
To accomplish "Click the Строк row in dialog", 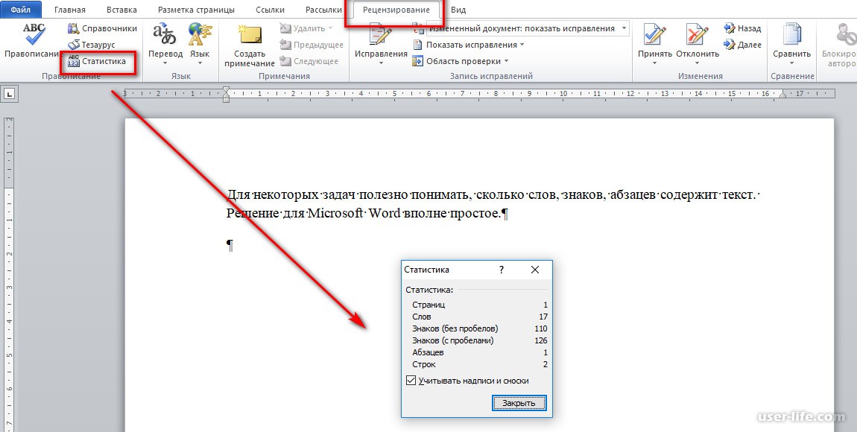I will tap(479, 364).
